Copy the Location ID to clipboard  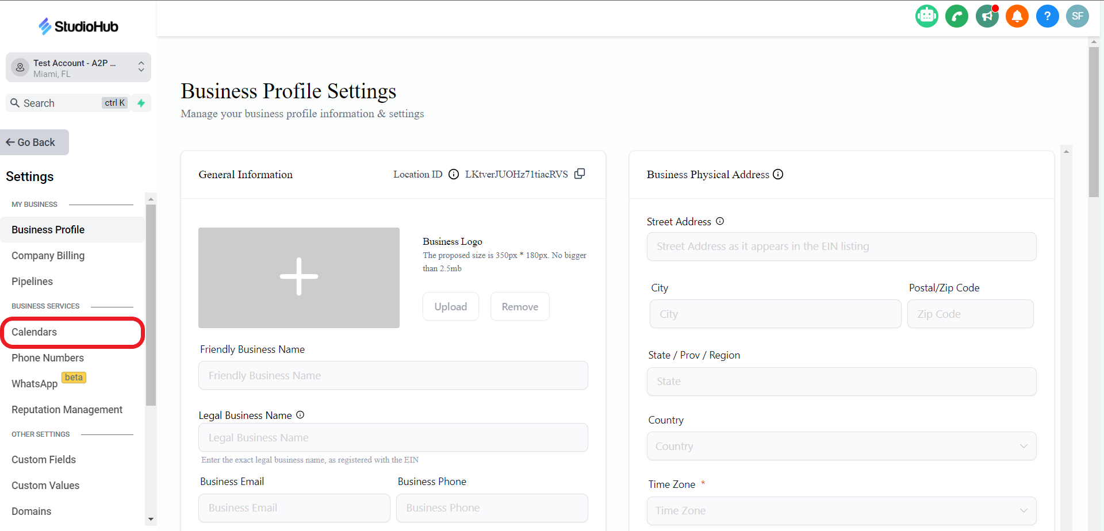580,174
